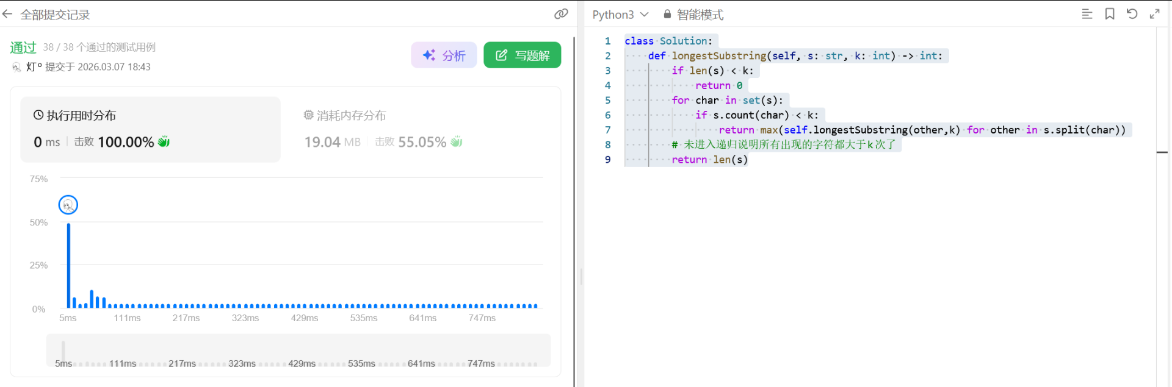Open the 全部提交记录 submissions list
The width and height of the screenshot is (1172, 387).
[55, 15]
